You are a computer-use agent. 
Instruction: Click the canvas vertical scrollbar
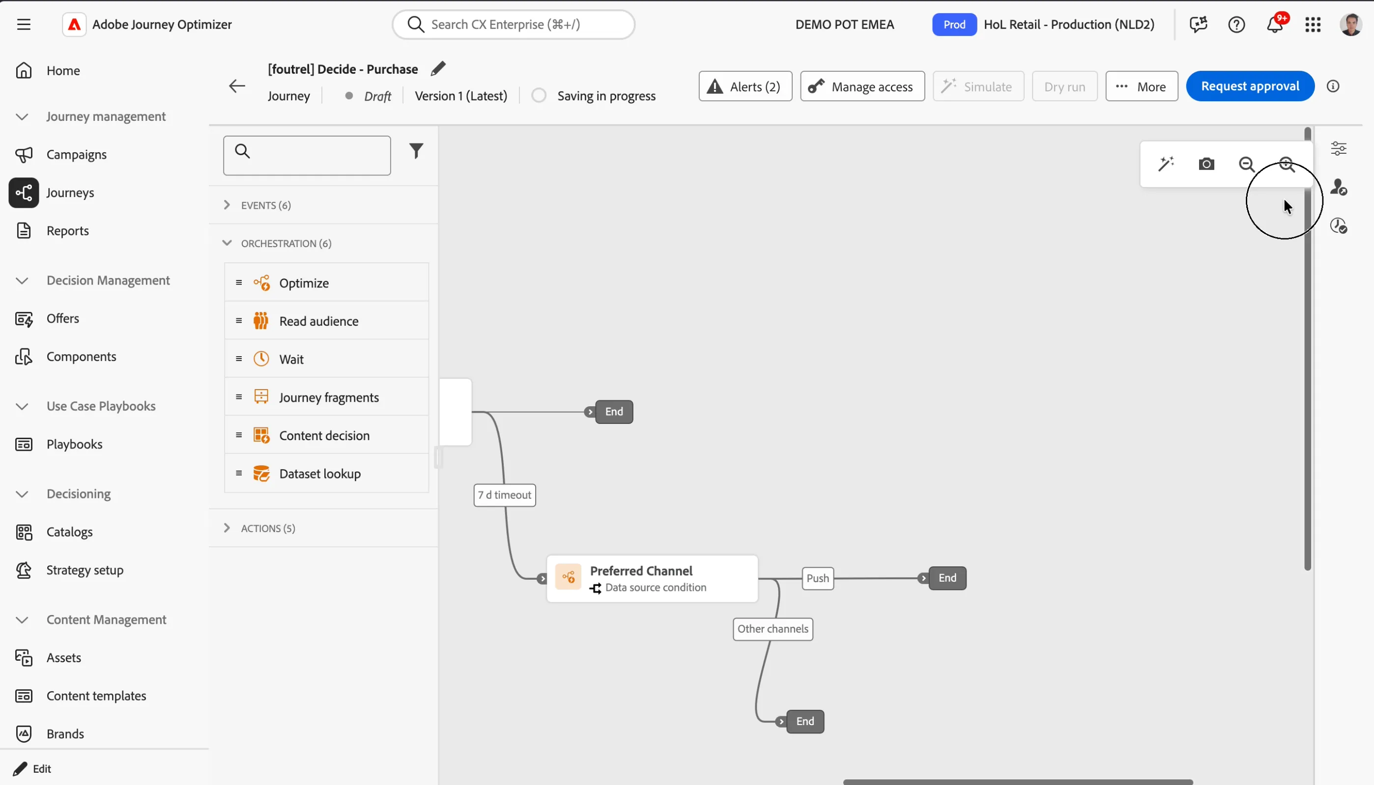click(x=1307, y=349)
